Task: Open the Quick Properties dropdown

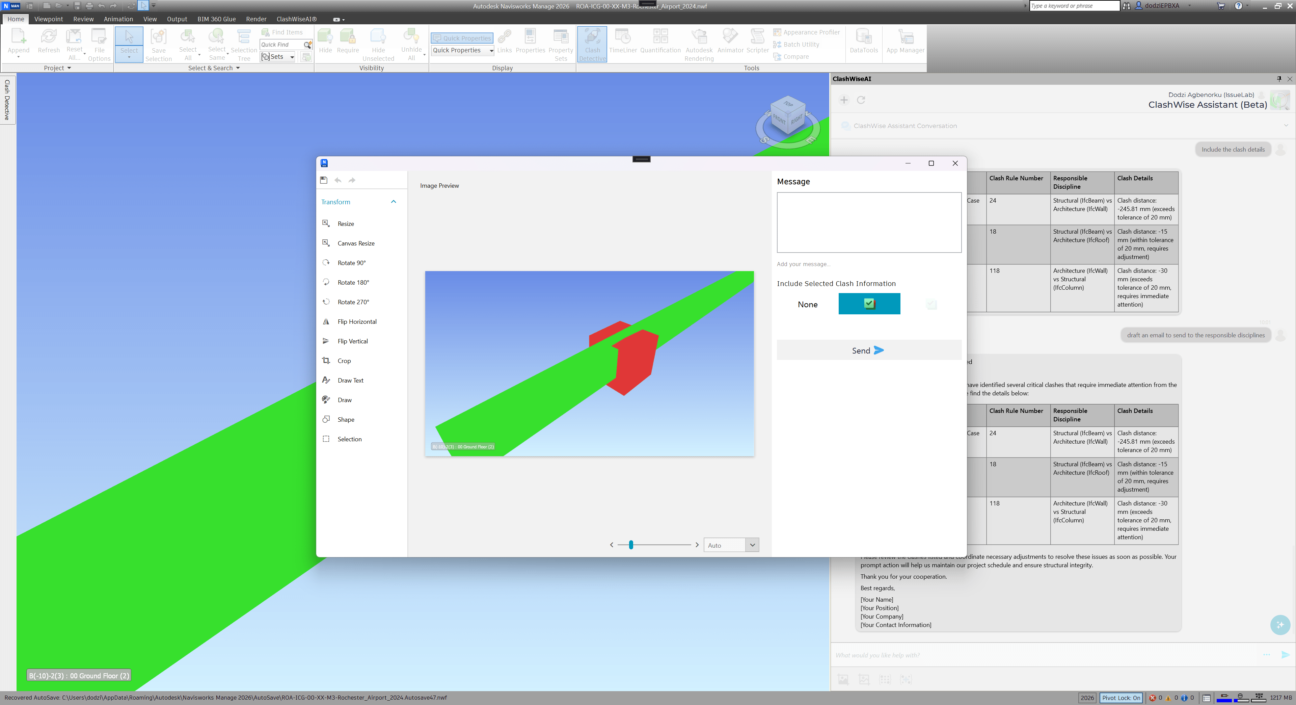Action: pyautogui.click(x=491, y=50)
